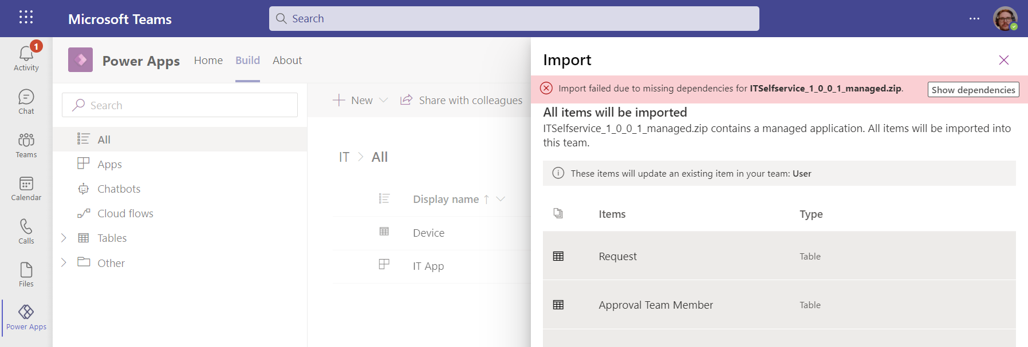
Task: Click the Device table icon in the list
Action: point(384,232)
